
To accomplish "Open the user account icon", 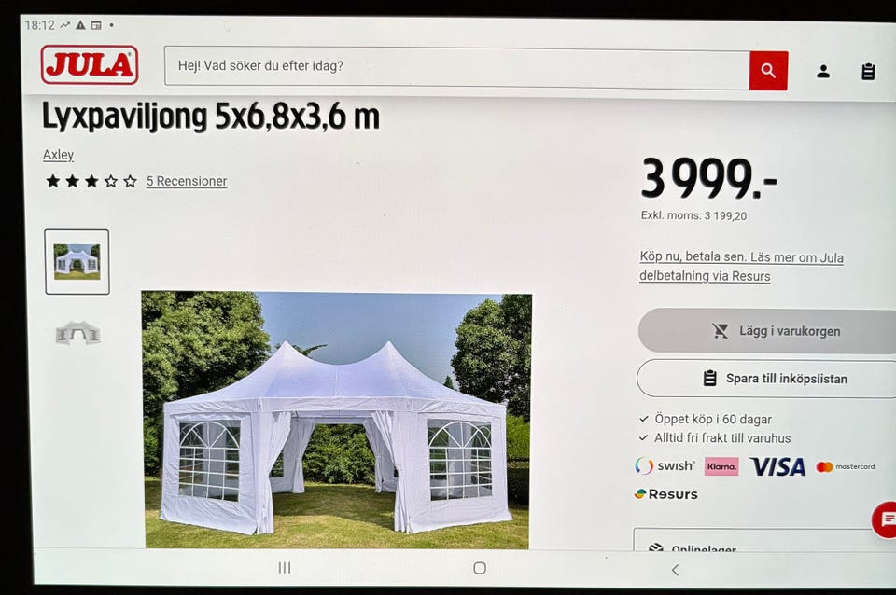I will (x=823, y=72).
